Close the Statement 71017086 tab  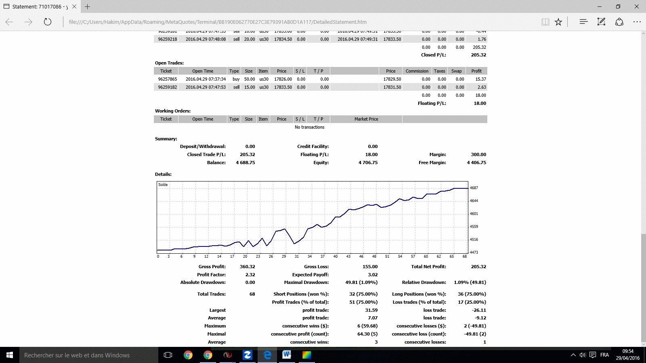pos(74,6)
